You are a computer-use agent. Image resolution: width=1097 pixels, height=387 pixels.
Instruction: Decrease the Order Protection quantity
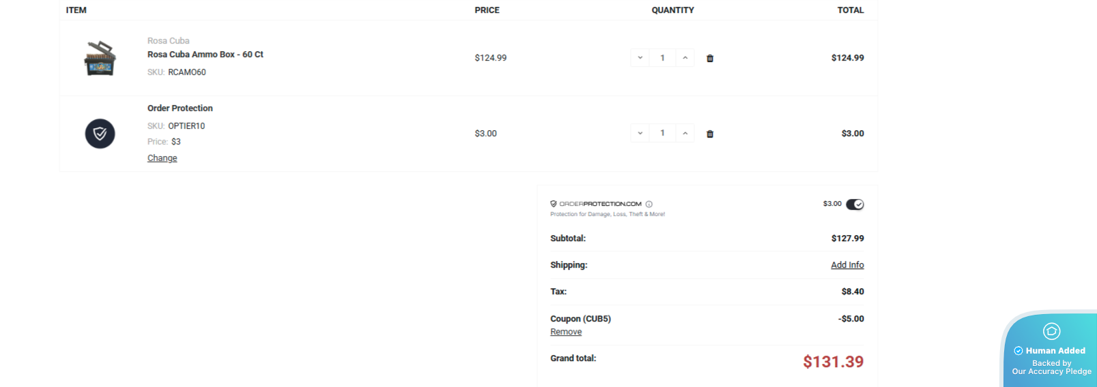coord(640,134)
